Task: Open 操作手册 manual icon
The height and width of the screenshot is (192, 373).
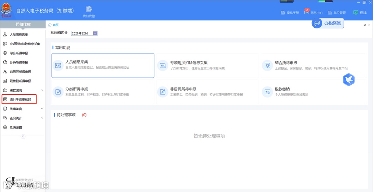Action: coord(283,13)
